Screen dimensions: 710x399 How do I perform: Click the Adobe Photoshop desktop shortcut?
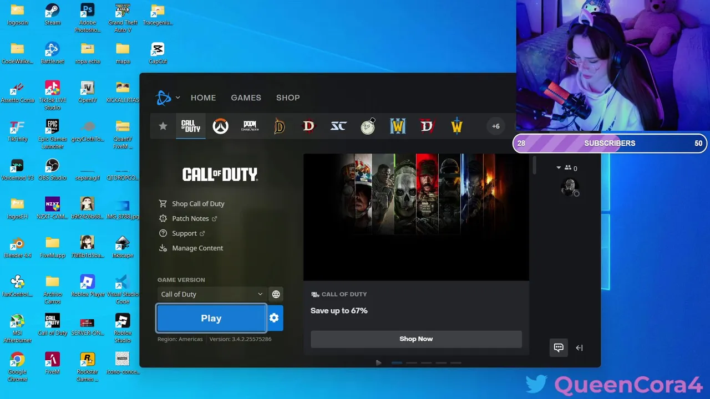(x=87, y=18)
